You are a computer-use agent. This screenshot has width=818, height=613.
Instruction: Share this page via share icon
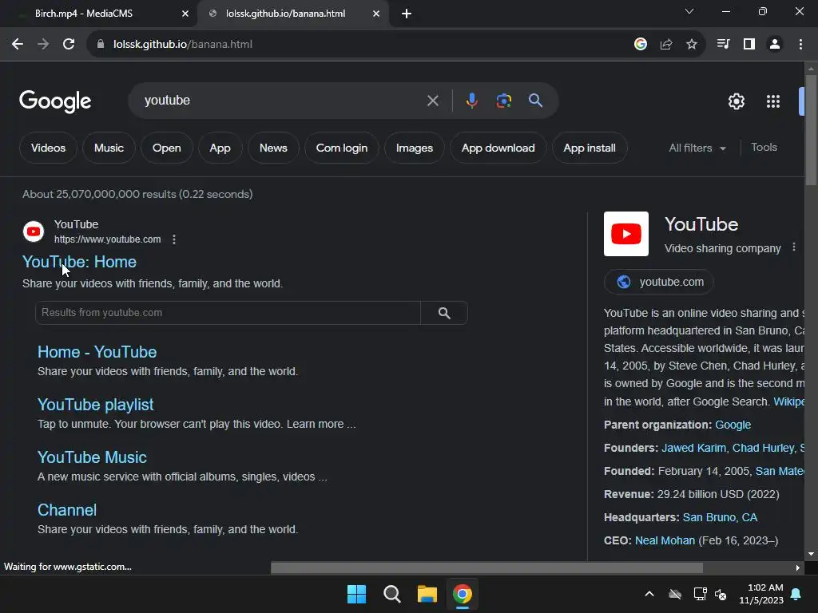tap(666, 45)
